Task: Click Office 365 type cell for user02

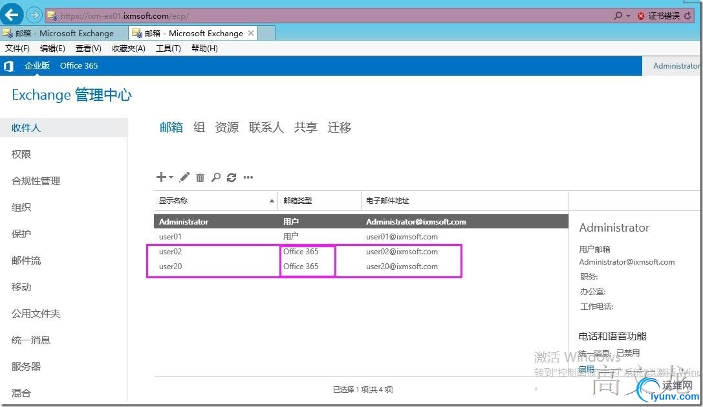Action: coord(301,251)
